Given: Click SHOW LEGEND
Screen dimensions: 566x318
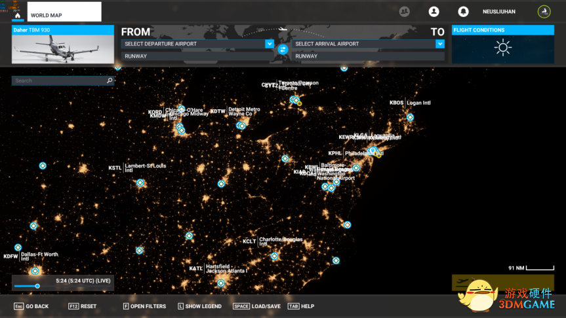Looking at the screenshot, I should click(x=199, y=306).
